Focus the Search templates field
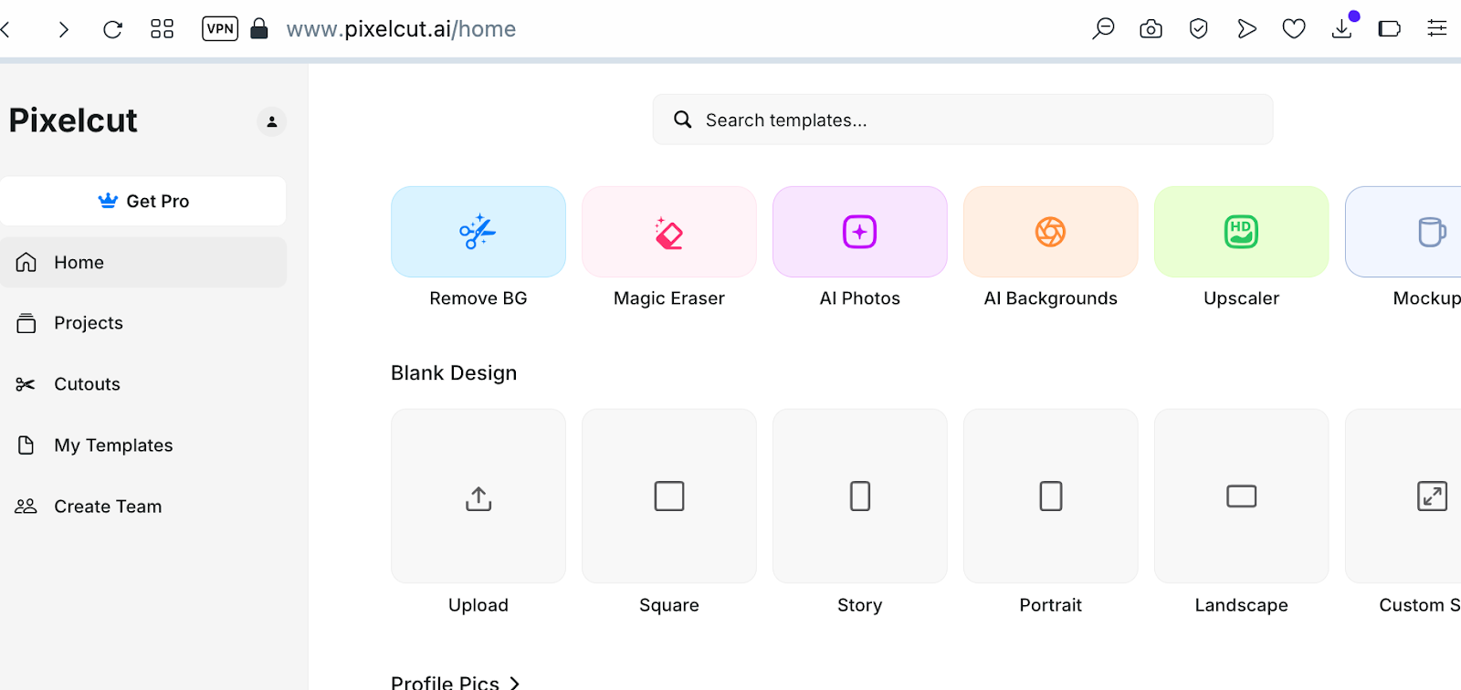1461x690 pixels. click(962, 120)
